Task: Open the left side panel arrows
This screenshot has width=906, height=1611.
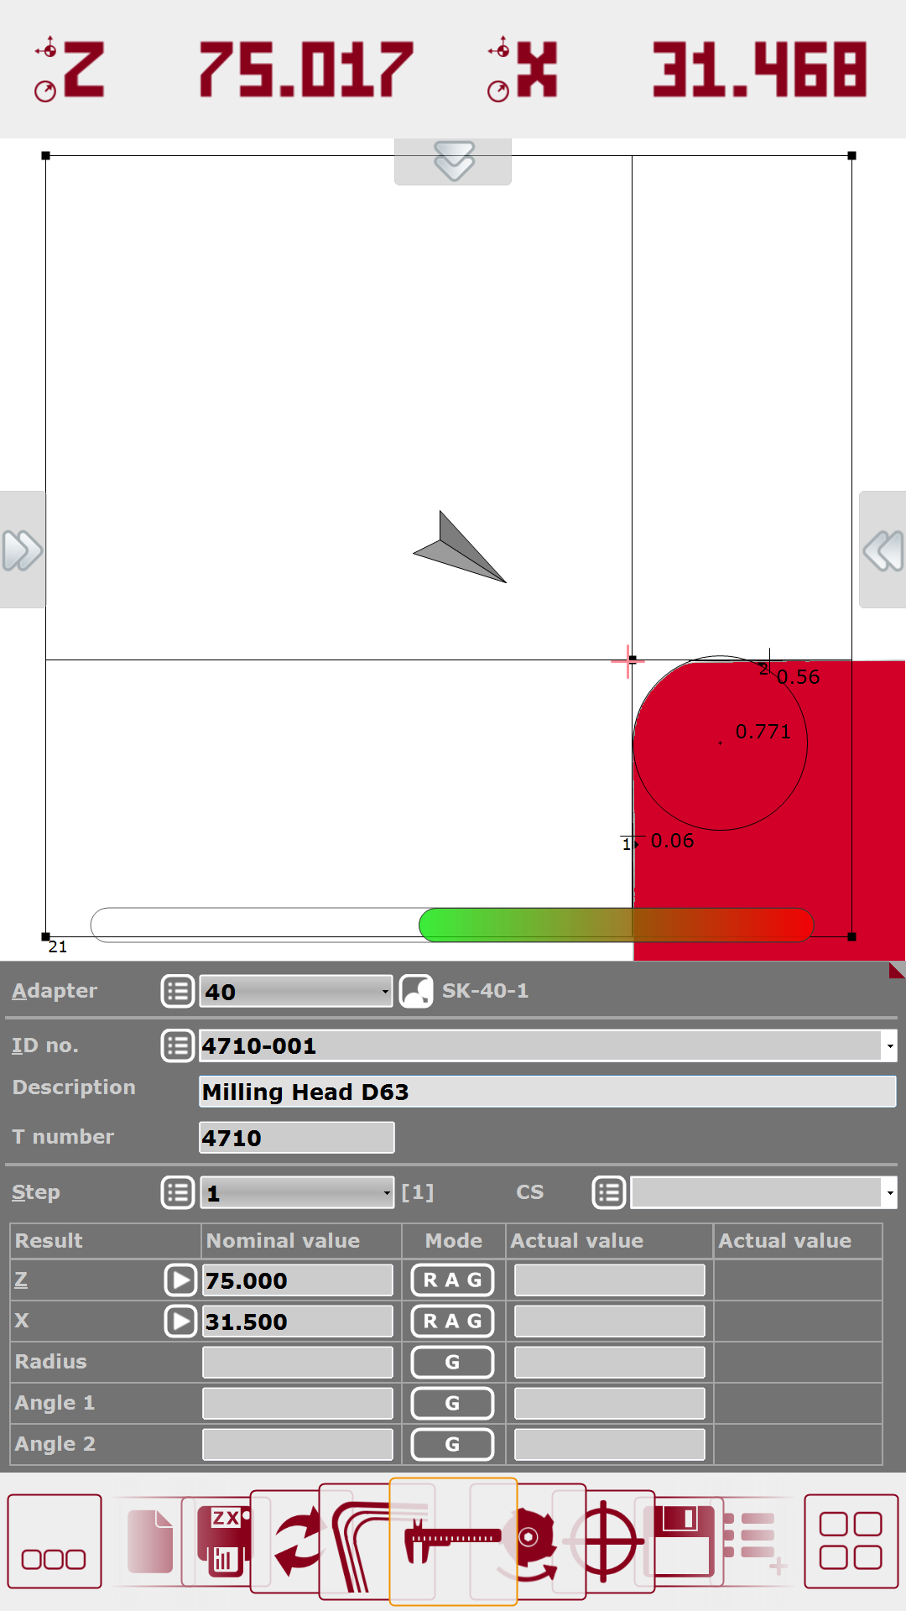Action: coord(22,550)
